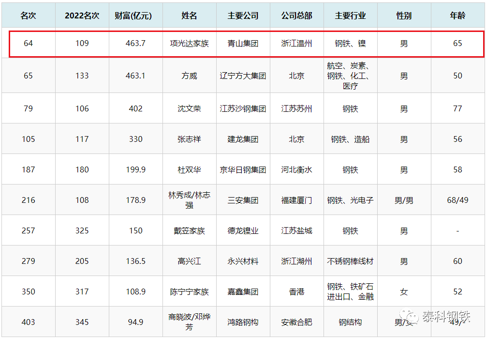Click the 安徽合肥 headquarters cell

pos(296,322)
